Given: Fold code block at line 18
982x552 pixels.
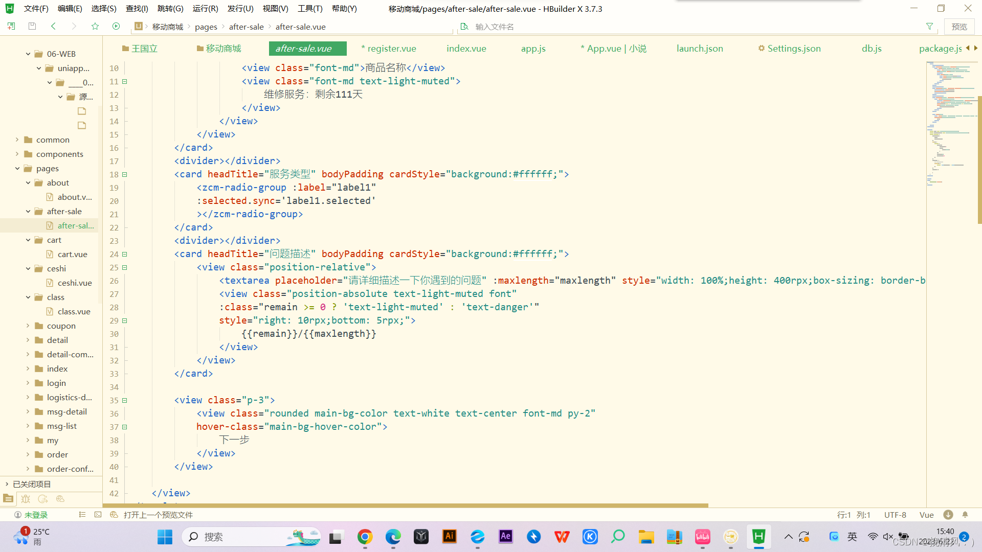Looking at the screenshot, I should [124, 174].
